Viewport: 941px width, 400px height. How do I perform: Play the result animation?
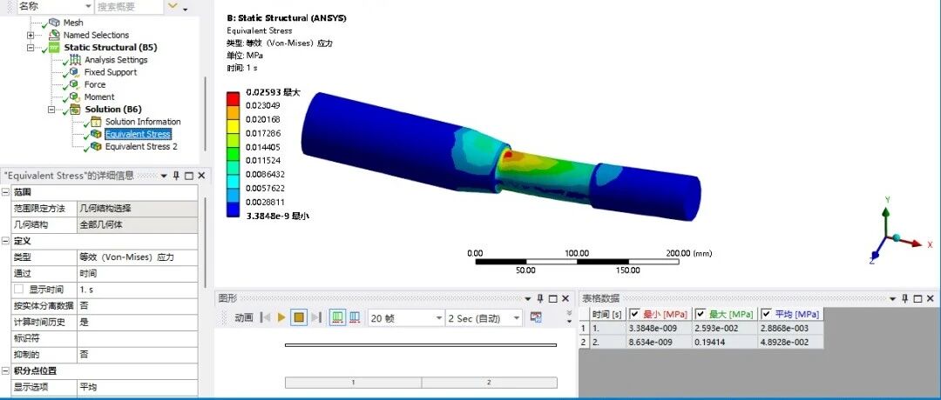coord(281,317)
